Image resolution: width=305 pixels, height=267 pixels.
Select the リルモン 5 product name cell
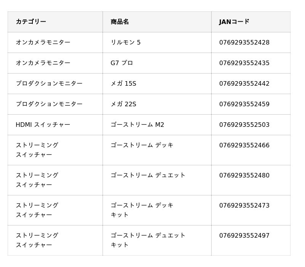[x=125, y=42]
